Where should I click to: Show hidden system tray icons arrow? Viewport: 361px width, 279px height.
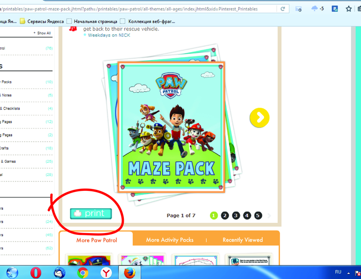[348, 272]
